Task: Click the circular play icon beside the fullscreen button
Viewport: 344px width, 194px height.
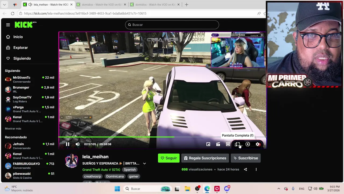Action: click(x=248, y=144)
